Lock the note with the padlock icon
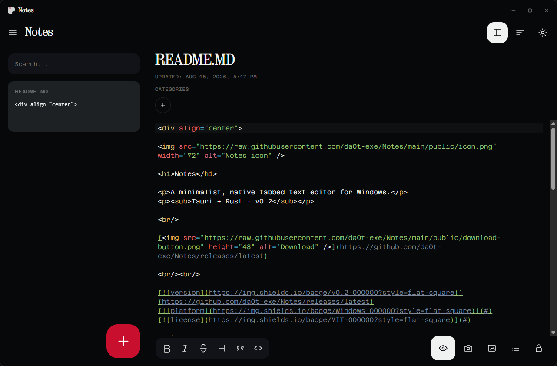This screenshot has width=557, height=366. pos(539,348)
